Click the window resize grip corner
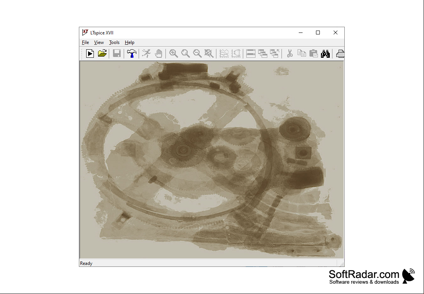 (x=342, y=264)
